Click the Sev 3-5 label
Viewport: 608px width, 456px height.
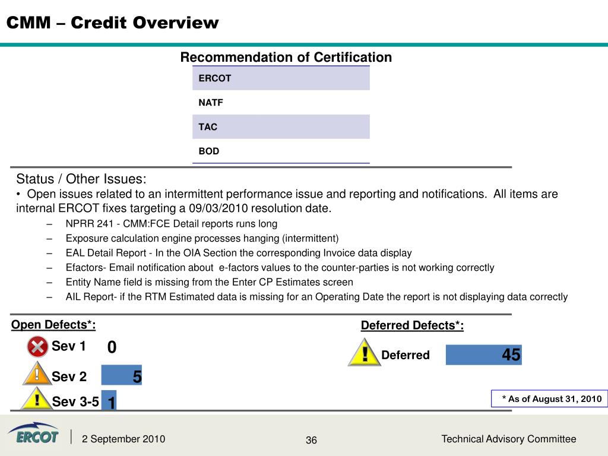(x=75, y=402)
